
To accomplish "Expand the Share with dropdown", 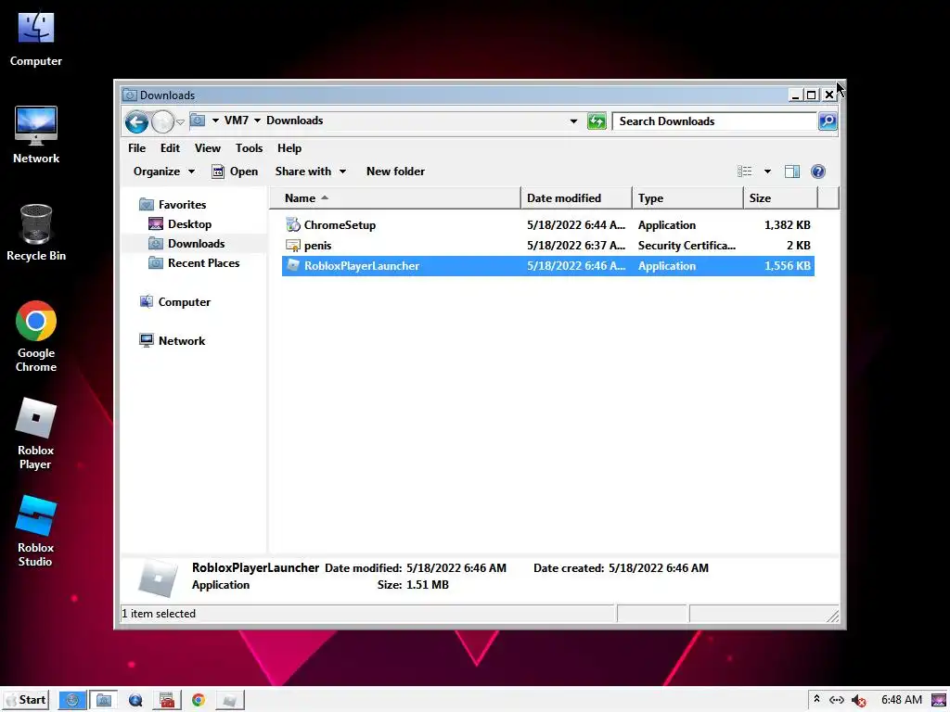I will coord(311,172).
